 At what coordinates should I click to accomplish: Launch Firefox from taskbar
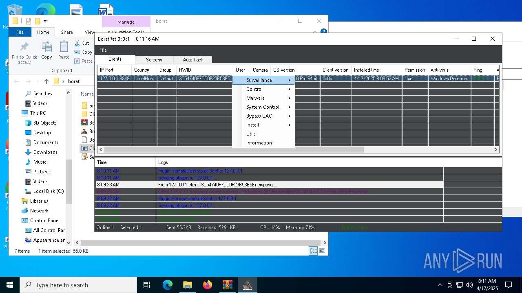(207, 285)
